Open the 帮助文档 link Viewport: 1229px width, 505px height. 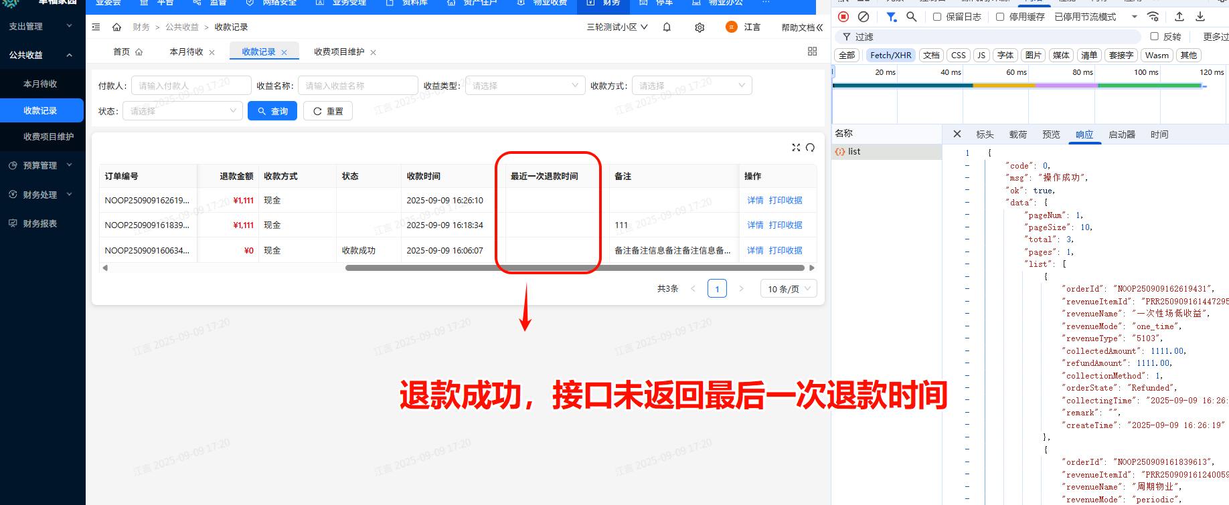pyautogui.click(x=798, y=27)
